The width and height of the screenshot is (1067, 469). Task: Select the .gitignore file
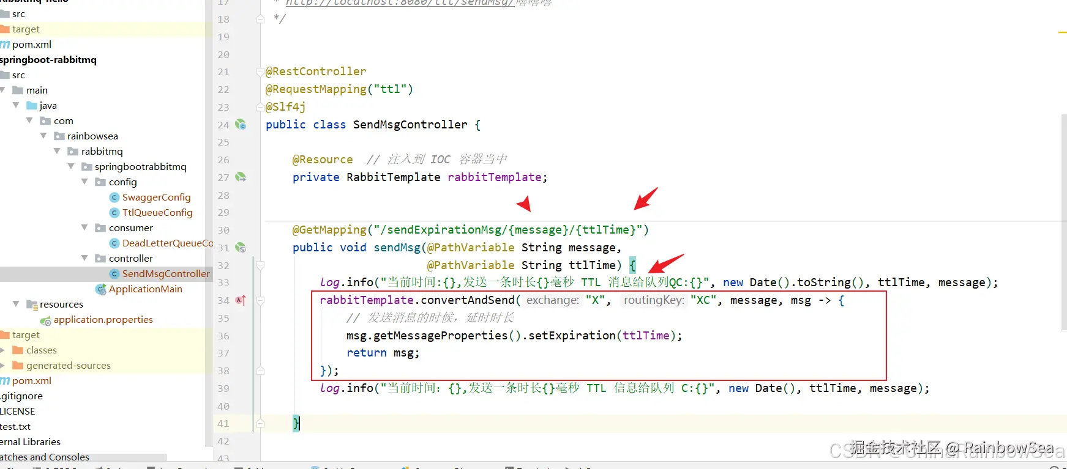(x=21, y=396)
